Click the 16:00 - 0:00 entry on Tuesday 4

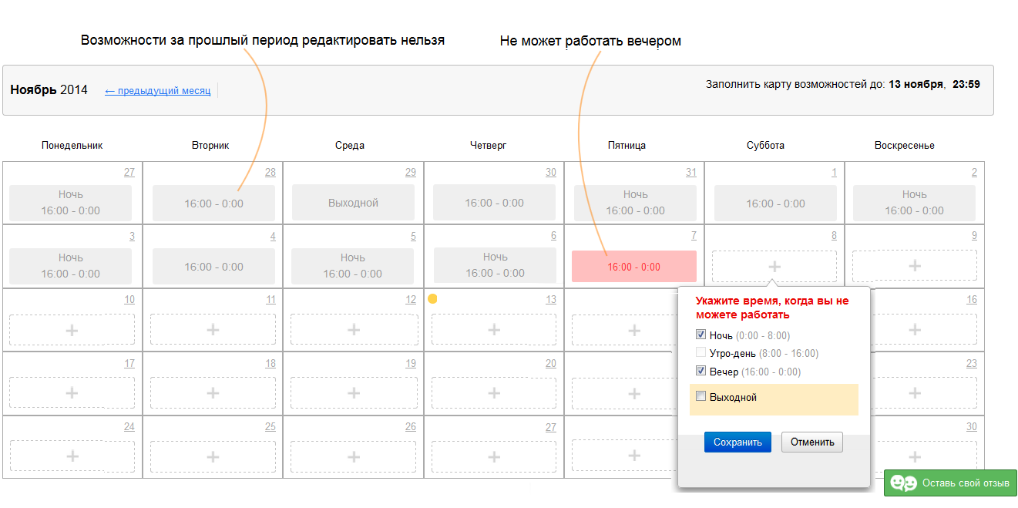click(x=213, y=267)
